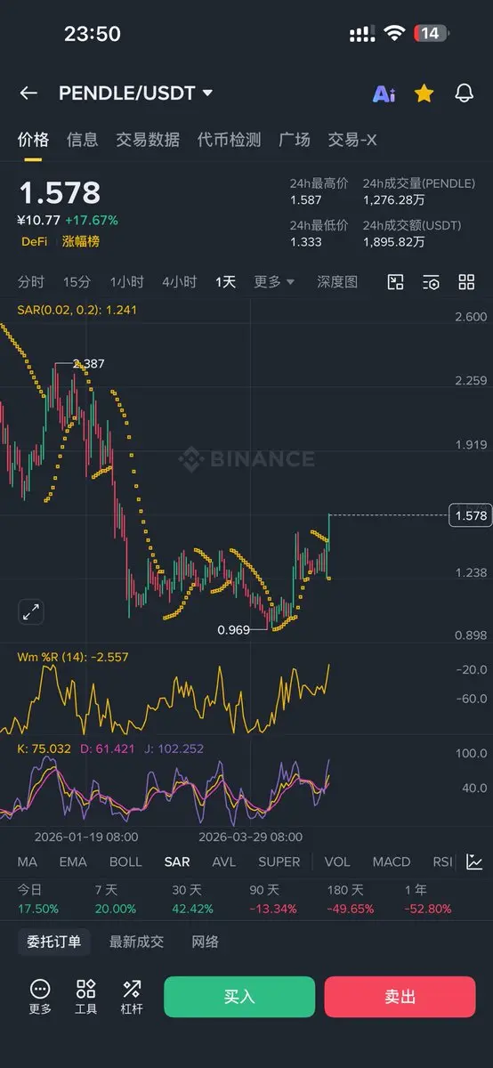Toggle the RSI indicator
The image size is (493, 1068).
[442, 862]
